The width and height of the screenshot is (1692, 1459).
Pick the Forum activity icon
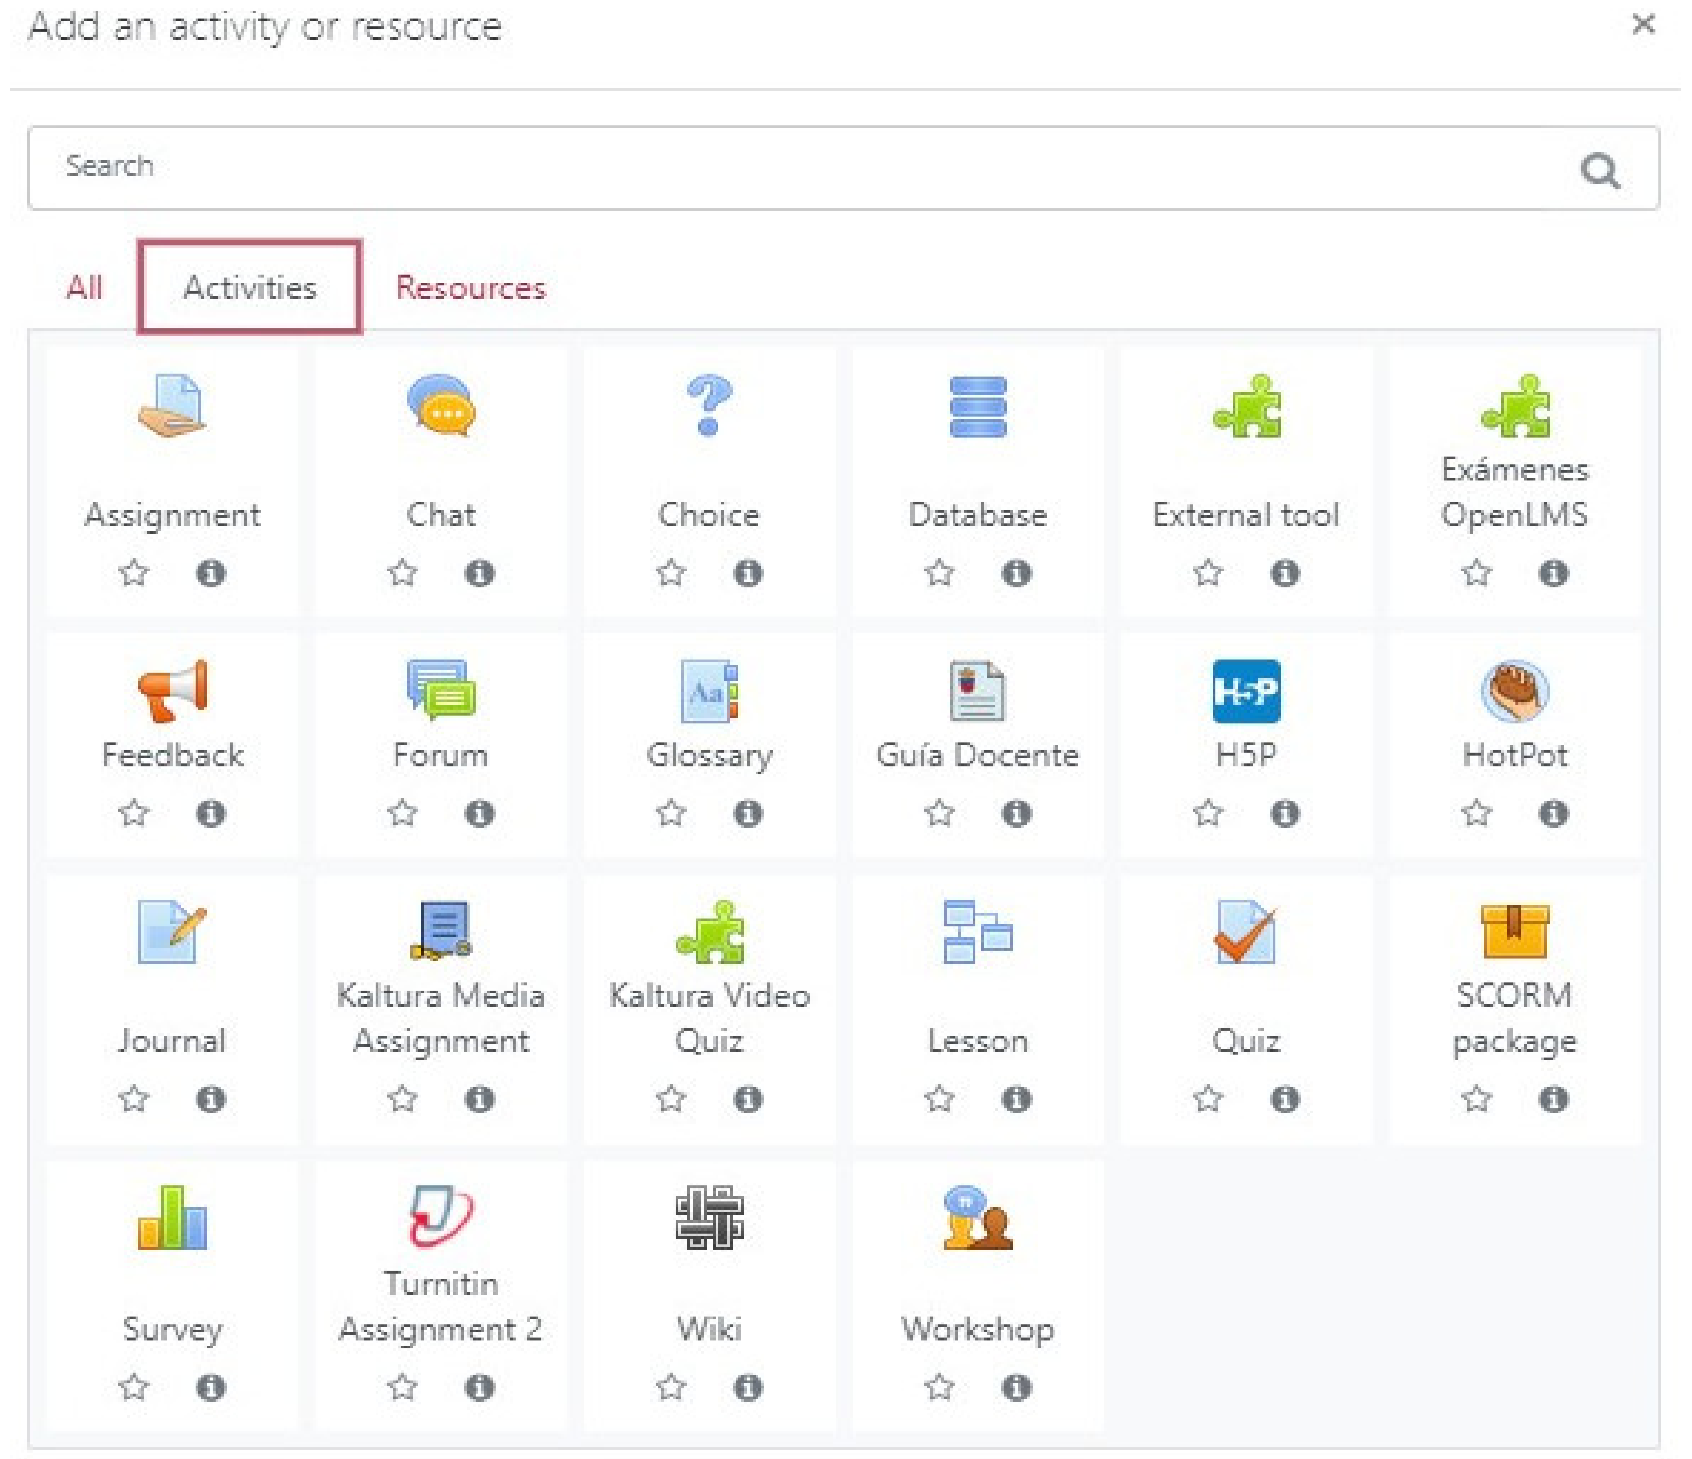coord(441,691)
